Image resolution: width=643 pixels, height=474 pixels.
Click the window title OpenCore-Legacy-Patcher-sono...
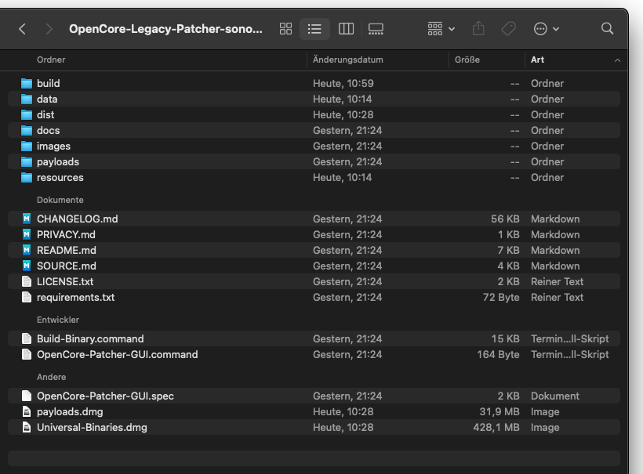165,29
